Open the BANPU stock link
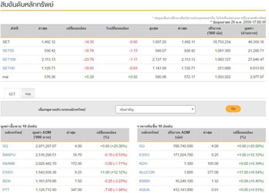 click(x=9, y=155)
